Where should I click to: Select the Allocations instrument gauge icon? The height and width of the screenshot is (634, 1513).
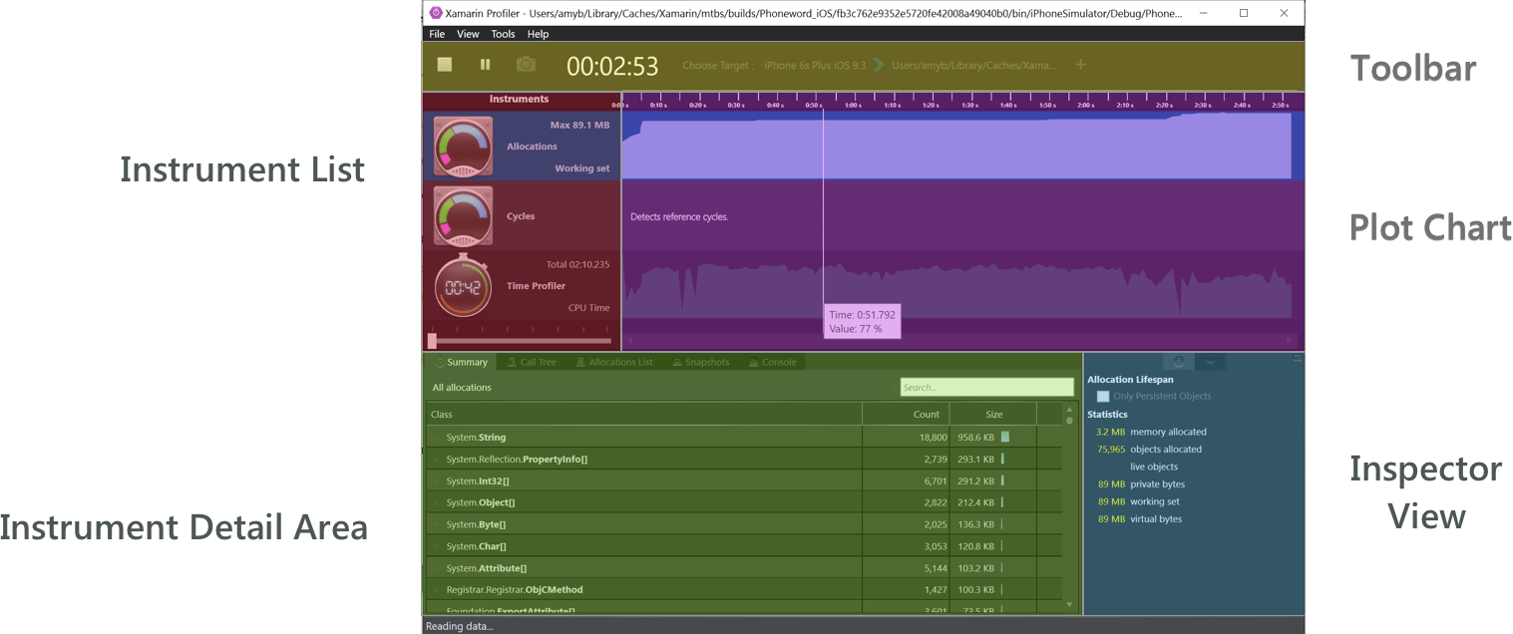462,147
